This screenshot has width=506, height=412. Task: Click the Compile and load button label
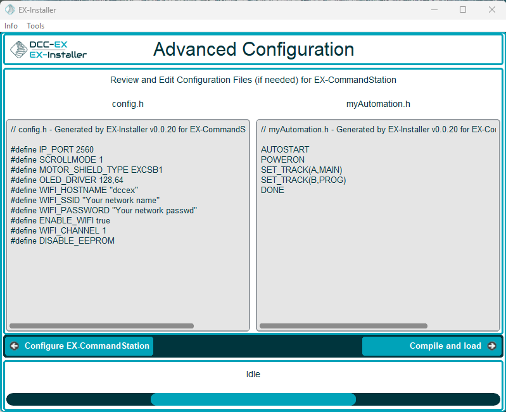pyautogui.click(x=445, y=346)
